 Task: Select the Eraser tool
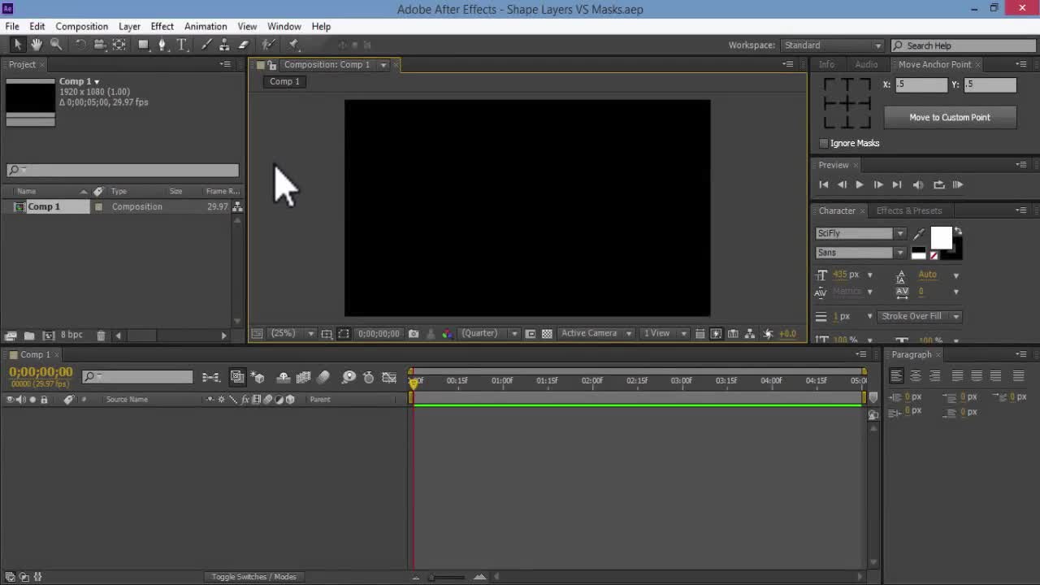[243, 45]
